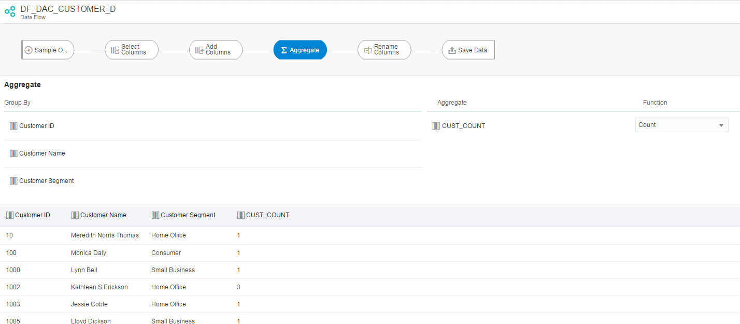
Task: Click the Customer ID column header icon
Action: 9,215
